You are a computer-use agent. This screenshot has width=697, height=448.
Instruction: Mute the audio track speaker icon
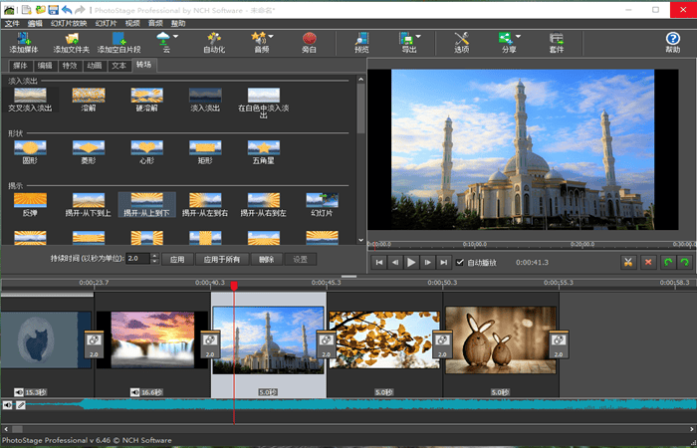8,405
